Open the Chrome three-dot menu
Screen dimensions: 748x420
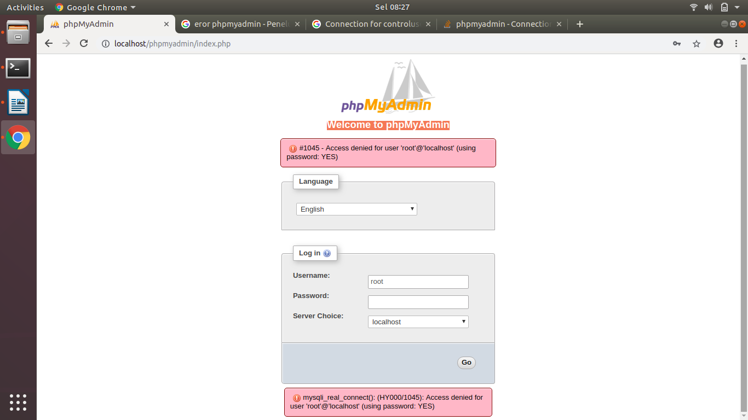pyautogui.click(x=735, y=44)
